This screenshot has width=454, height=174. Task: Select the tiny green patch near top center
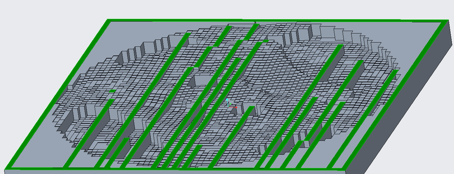pyautogui.click(x=265, y=41)
